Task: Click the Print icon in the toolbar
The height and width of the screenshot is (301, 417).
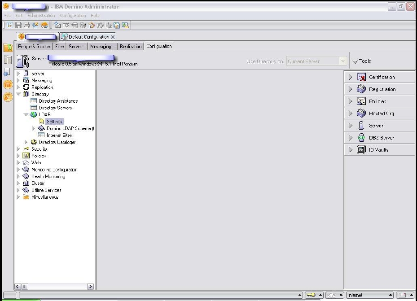Action: pos(26,25)
